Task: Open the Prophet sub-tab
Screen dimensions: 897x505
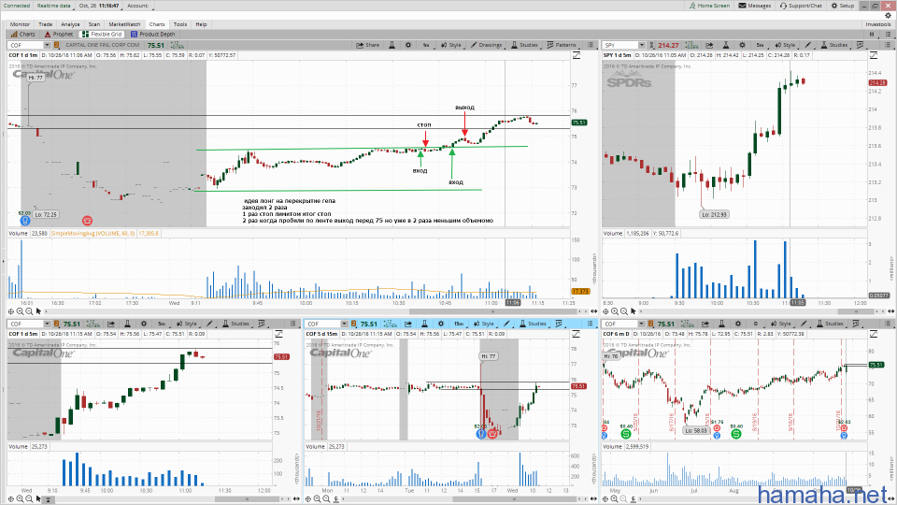Action: point(58,35)
